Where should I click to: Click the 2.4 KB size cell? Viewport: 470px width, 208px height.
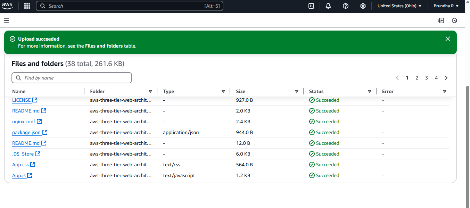pos(243,122)
